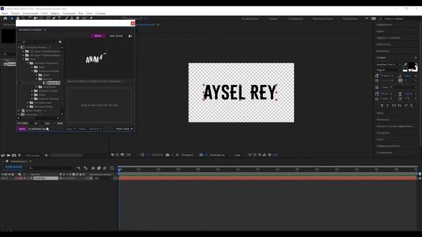Click the red label color of Aysel Rey layer
Image resolution: width=422 pixels, height=237 pixels.
(x=20, y=178)
